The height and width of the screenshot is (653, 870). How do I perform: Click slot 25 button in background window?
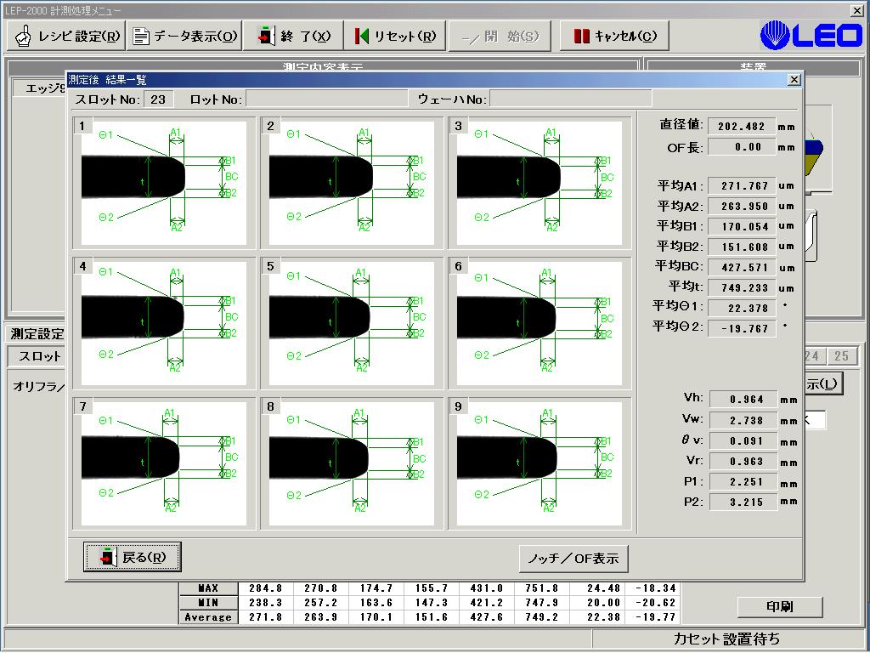point(842,356)
